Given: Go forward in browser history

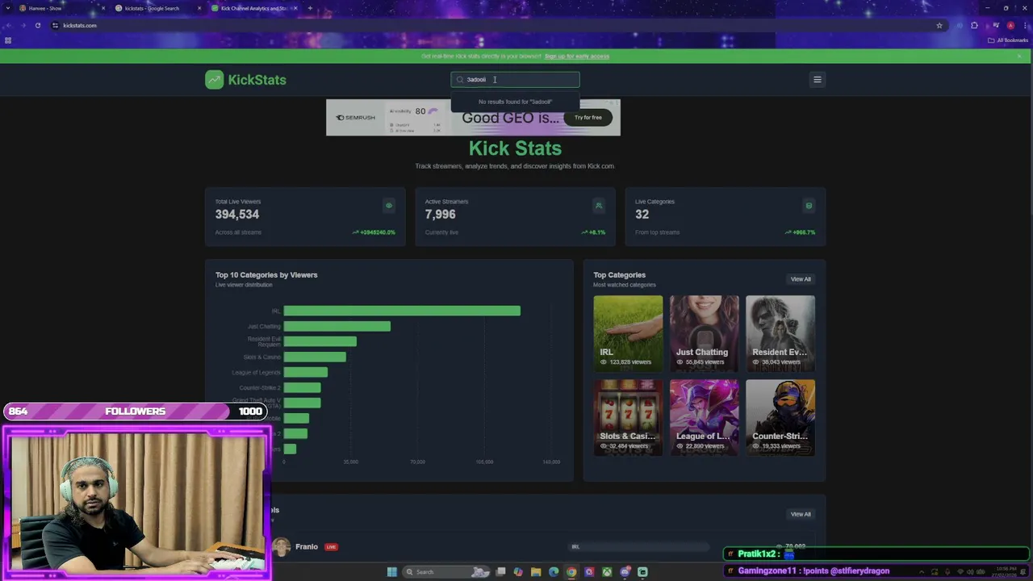Looking at the screenshot, I should (23, 25).
